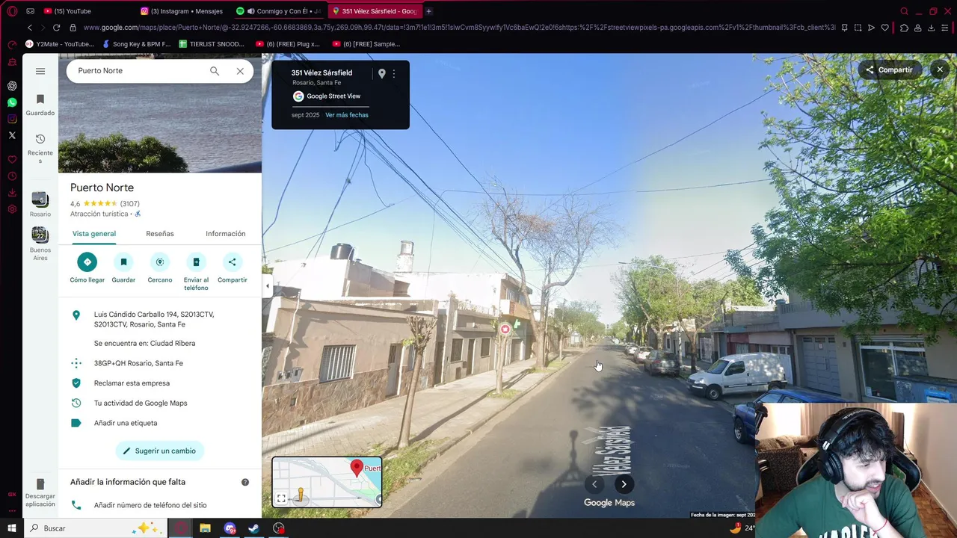Click the heart icon in the address bar
This screenshot has width=957, height=538.
click(884, 28)
